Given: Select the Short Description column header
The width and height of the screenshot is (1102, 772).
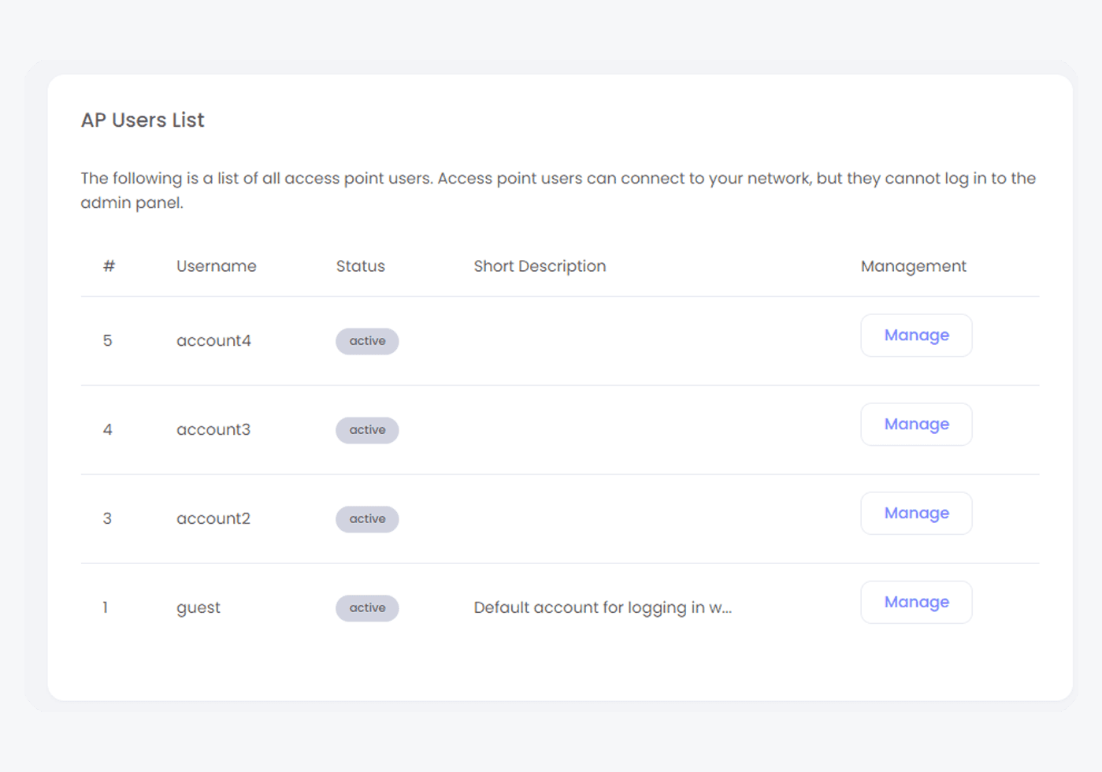Looking at the screenshot, I should click(x=540, y=266).
